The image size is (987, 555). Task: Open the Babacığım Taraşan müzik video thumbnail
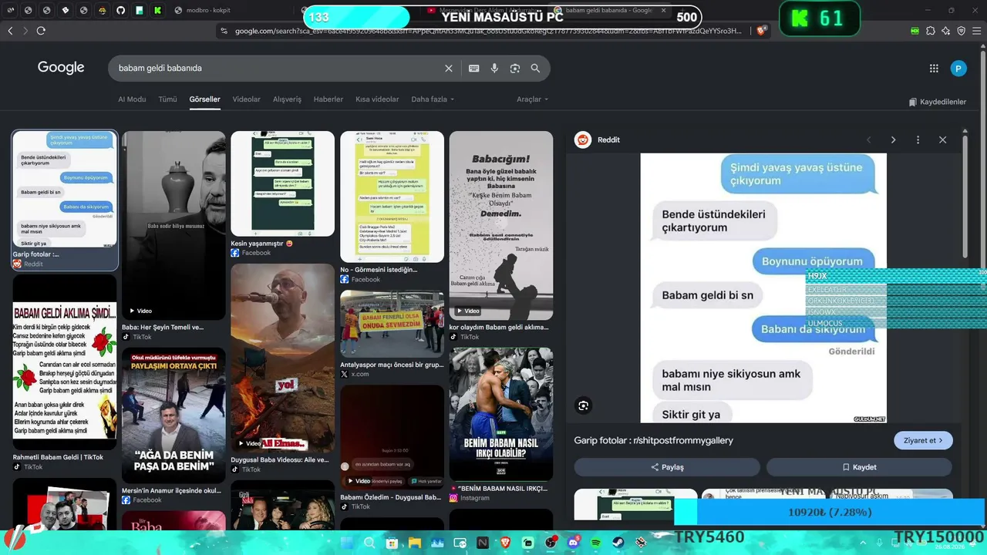(501, 225)
